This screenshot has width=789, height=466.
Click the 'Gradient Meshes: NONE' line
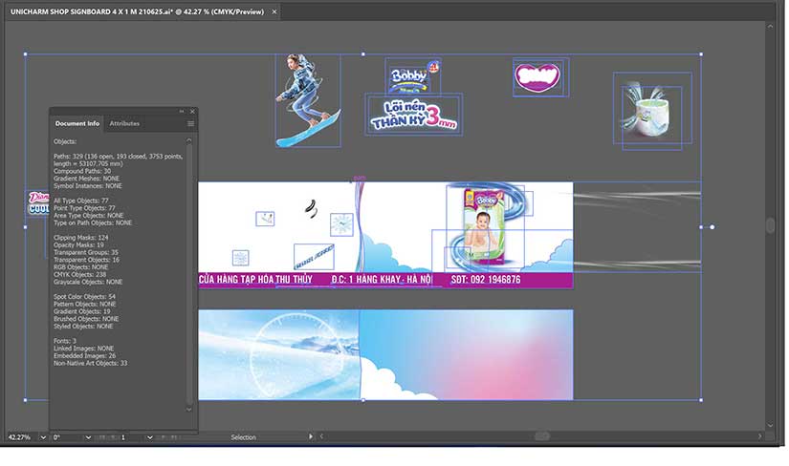point(86,179)
